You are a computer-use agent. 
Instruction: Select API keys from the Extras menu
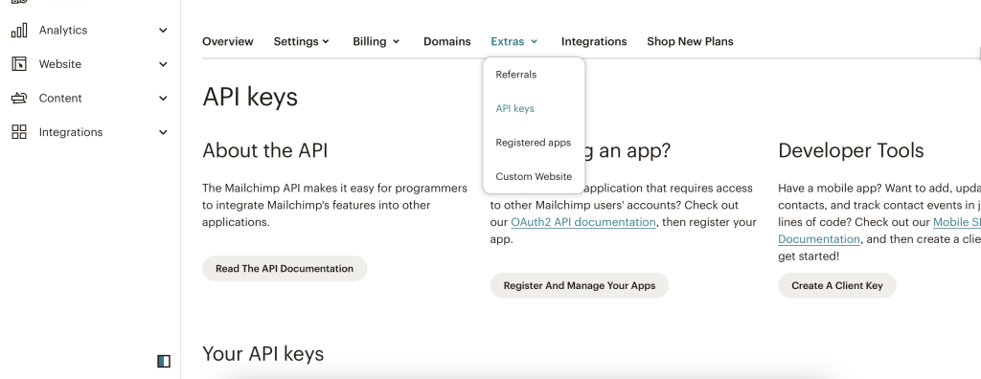pos(514,108)
